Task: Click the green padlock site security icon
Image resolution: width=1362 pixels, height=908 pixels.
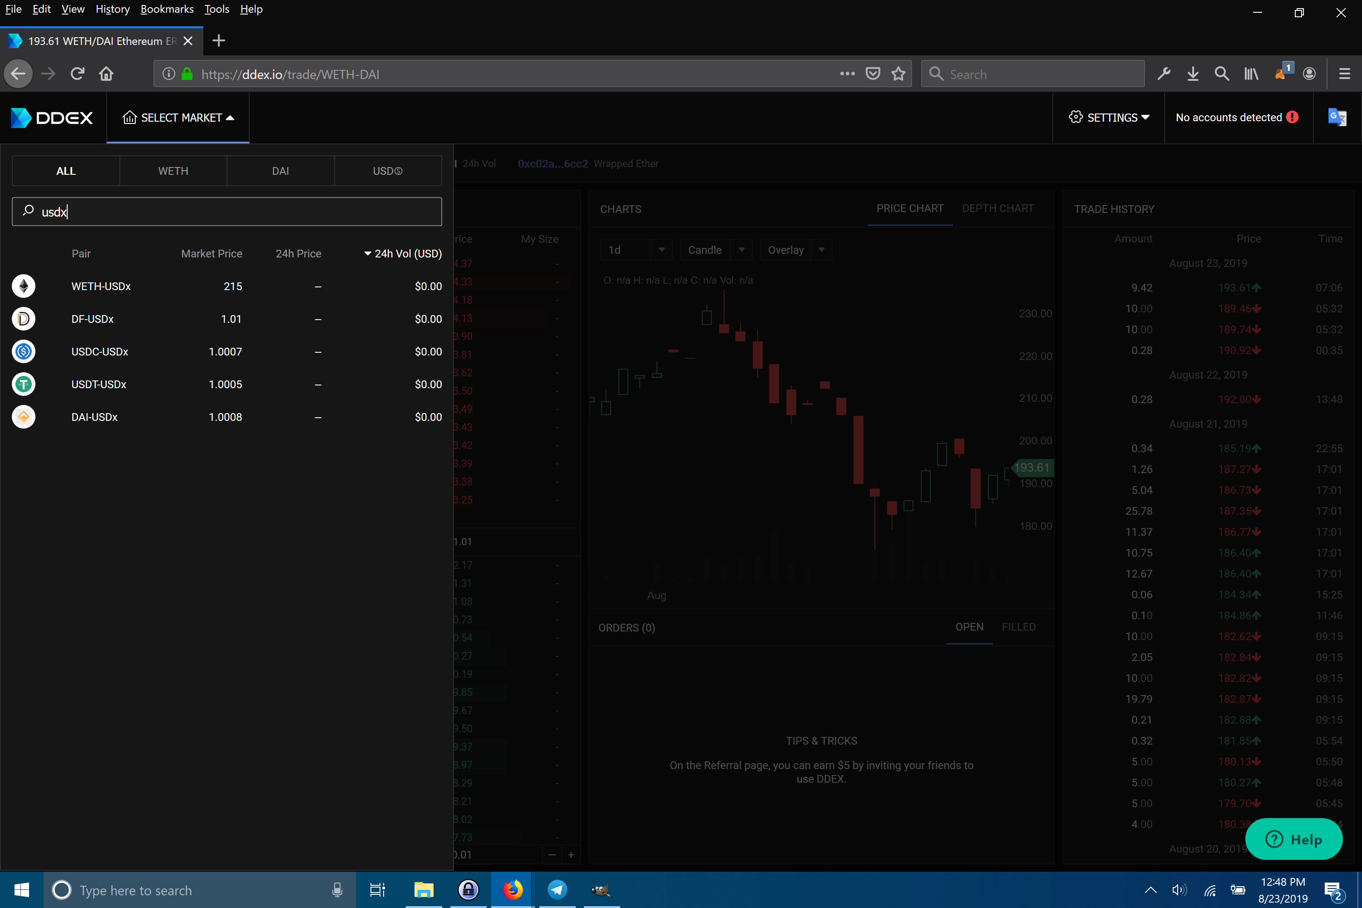Action: pos(187,74)
